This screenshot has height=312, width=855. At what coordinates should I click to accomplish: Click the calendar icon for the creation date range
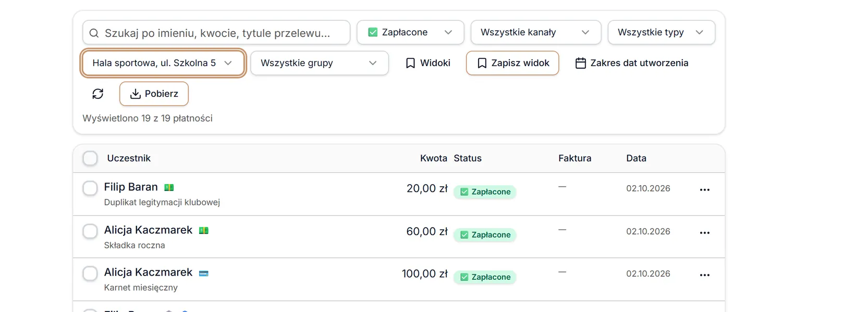pos(581,63)
